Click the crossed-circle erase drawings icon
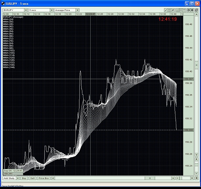Image resolution: width=201 pixels, height=189 pixels. [173, 10]
